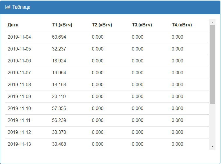Screen dimensions: 221x164
Task: Select the Т3,(кВтч) column header
Action: click(x=142, y=25)
